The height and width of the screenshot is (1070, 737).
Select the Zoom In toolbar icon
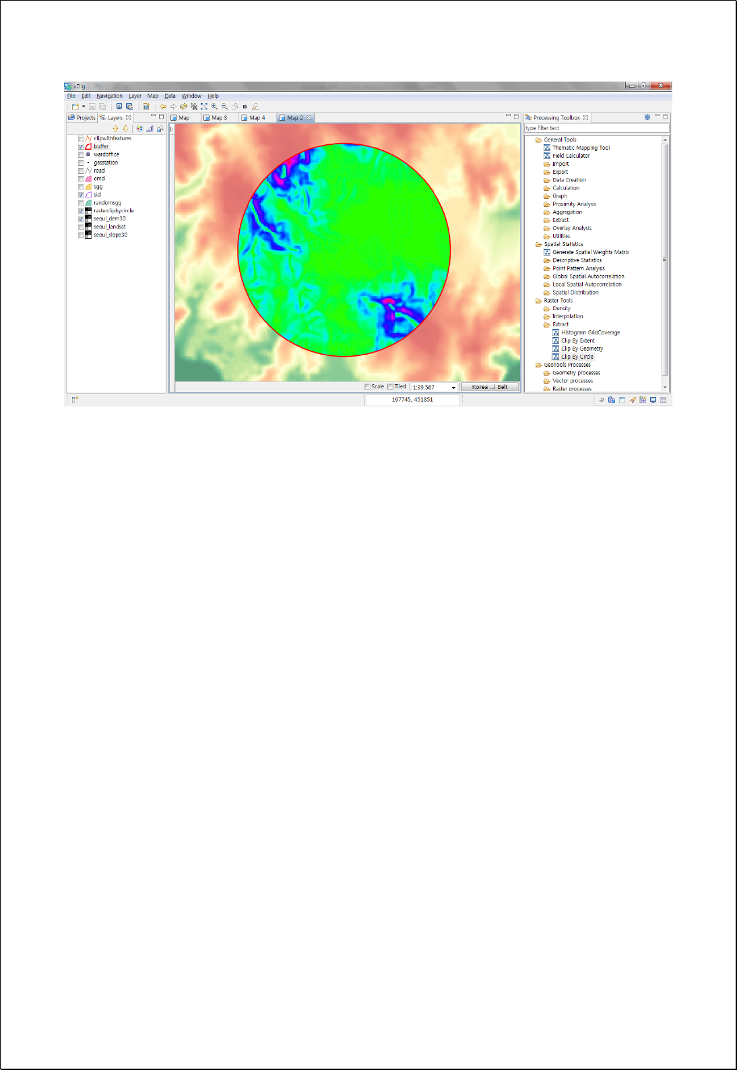[x=214, y=107]
